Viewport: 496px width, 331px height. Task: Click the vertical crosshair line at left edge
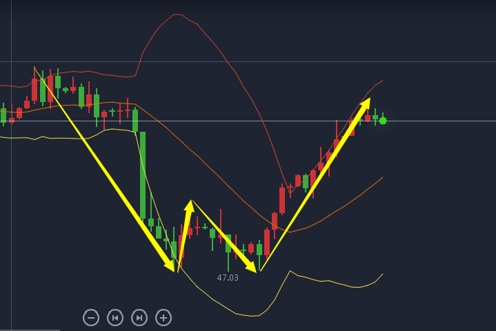(11, 207)
